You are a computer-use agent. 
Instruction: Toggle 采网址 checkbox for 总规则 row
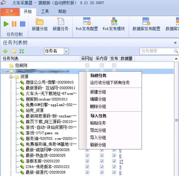87,65
